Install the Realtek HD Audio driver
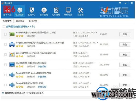This screenshot has width=136, height=101. click(125, 75)
